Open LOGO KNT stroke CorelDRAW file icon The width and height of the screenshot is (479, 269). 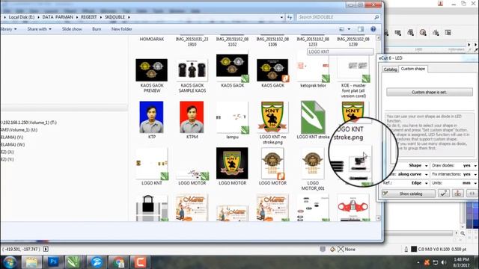(x=313, y=117)
